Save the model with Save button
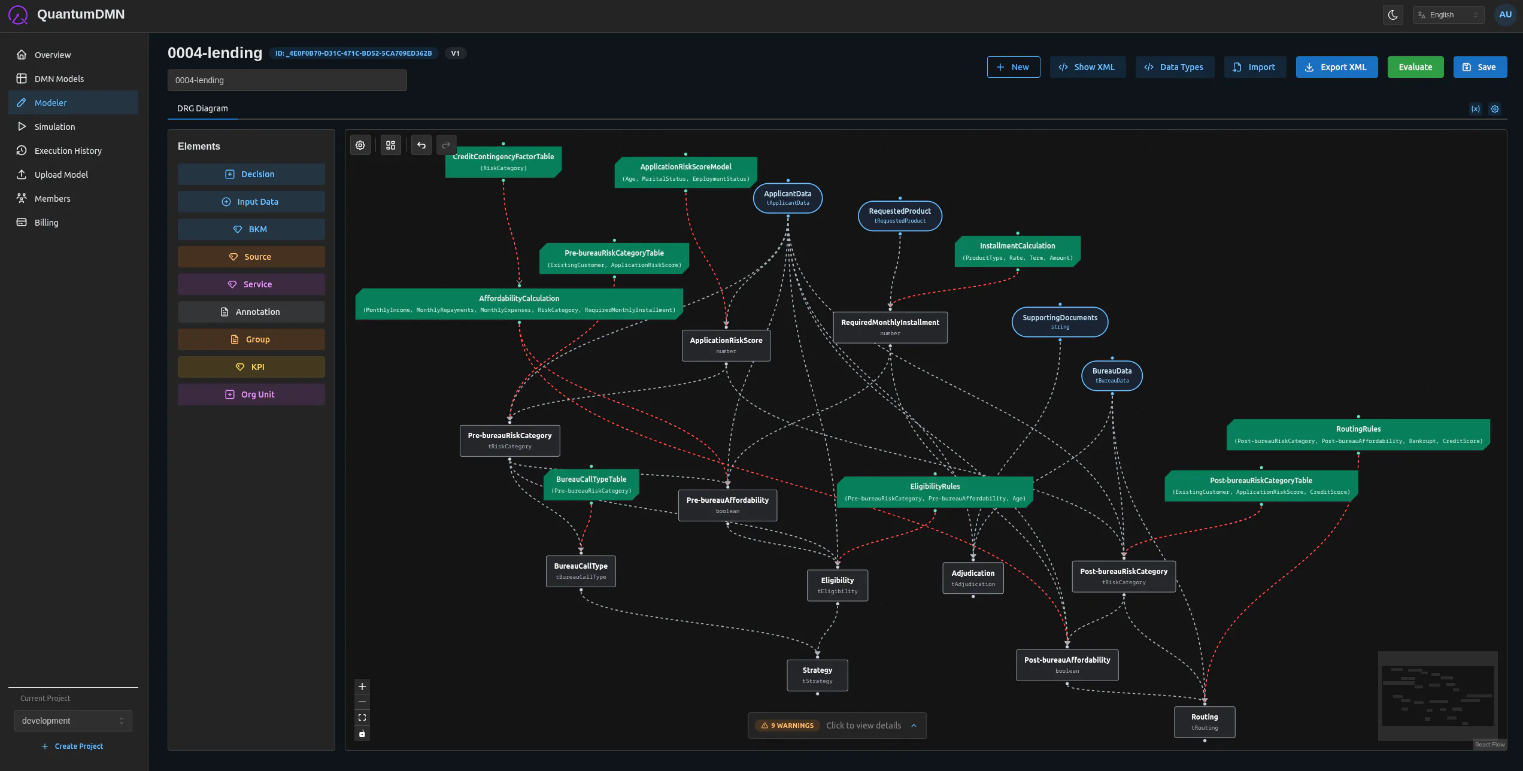This screenshot has width=1523, height=771. (1480, 67)
